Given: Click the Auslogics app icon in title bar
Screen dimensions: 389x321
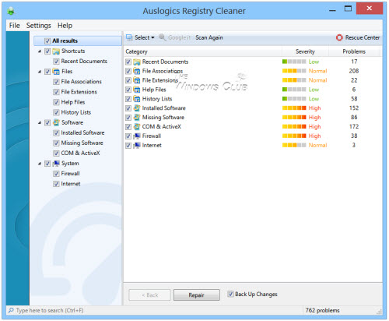Looking at the screenshot, I should [x=11, y=11].
